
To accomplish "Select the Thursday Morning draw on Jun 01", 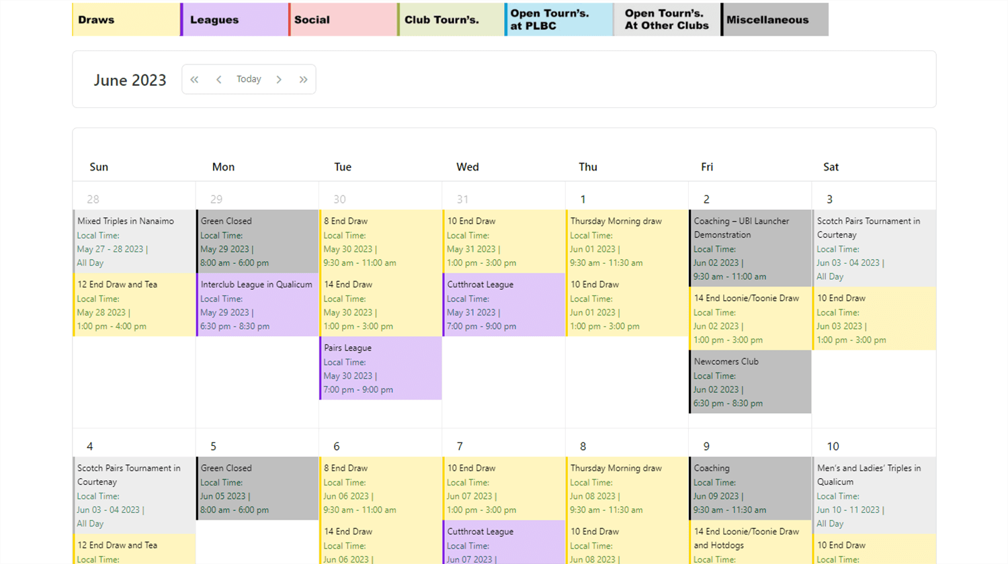I will click(x=626, y=242).
